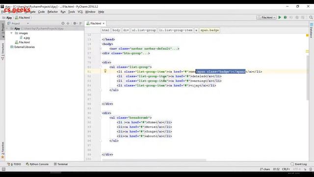The height and width of the screenshot is (177, 314).
Task: Collapse the Ajay project root node
Action: click(x=7, y=29)
